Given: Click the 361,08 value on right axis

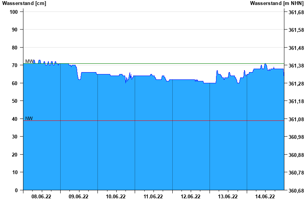Looking at the screenshot, I should (296, 119).
